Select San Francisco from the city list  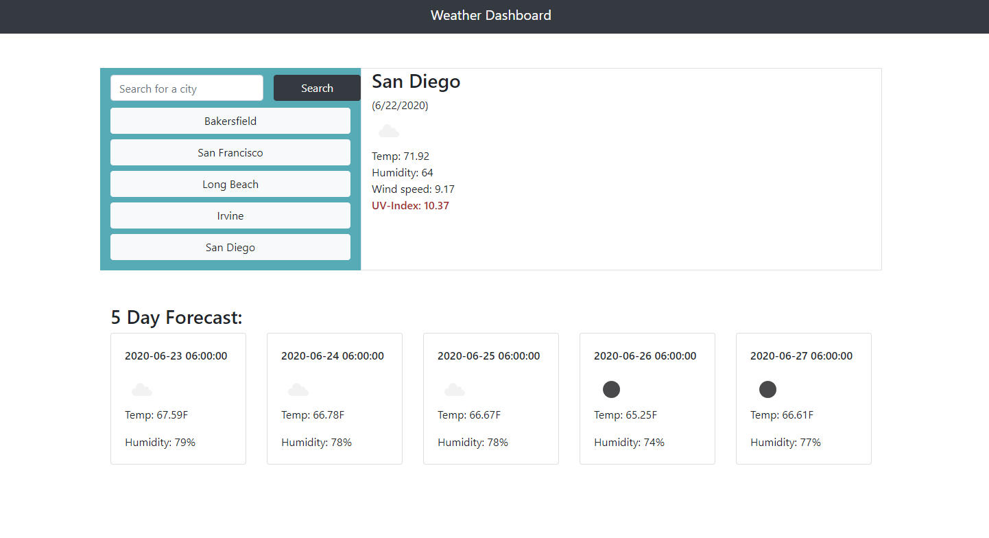[230, 152]
